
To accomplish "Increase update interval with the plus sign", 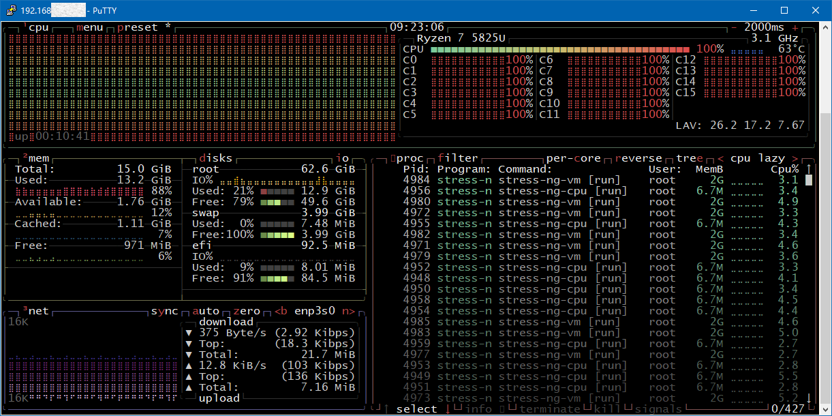I will click(795, 27).
